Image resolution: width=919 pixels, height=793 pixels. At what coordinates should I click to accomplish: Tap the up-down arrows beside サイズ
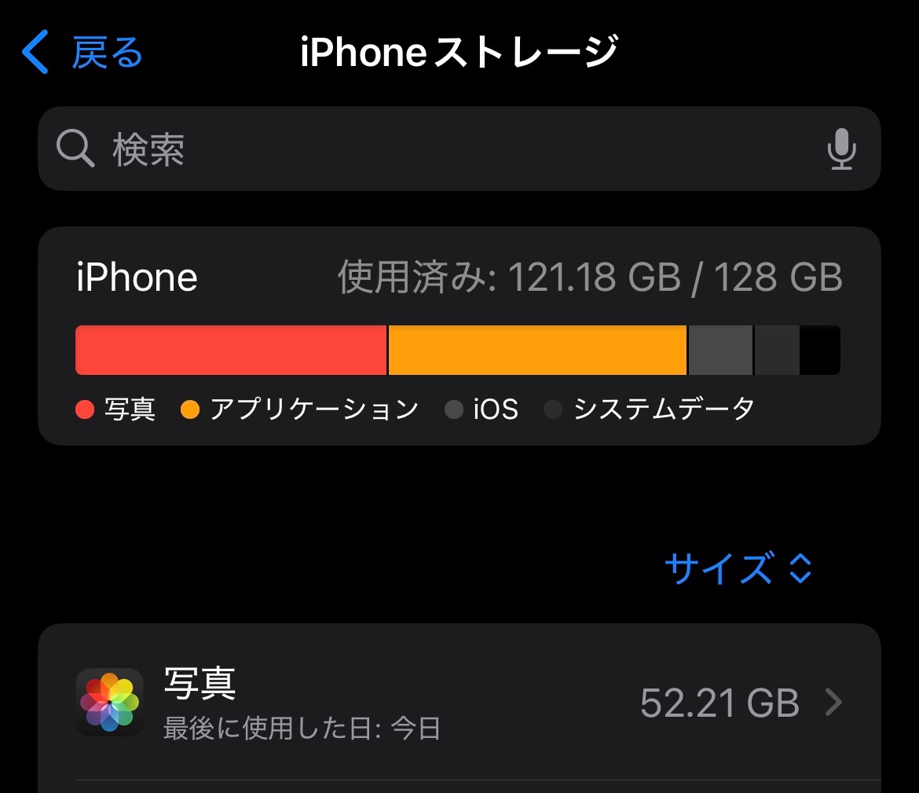click(800, 567)
